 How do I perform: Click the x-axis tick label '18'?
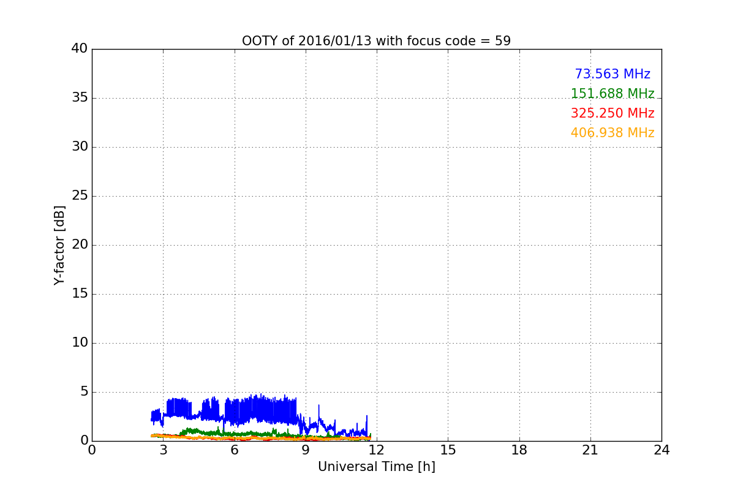[519, 450]
